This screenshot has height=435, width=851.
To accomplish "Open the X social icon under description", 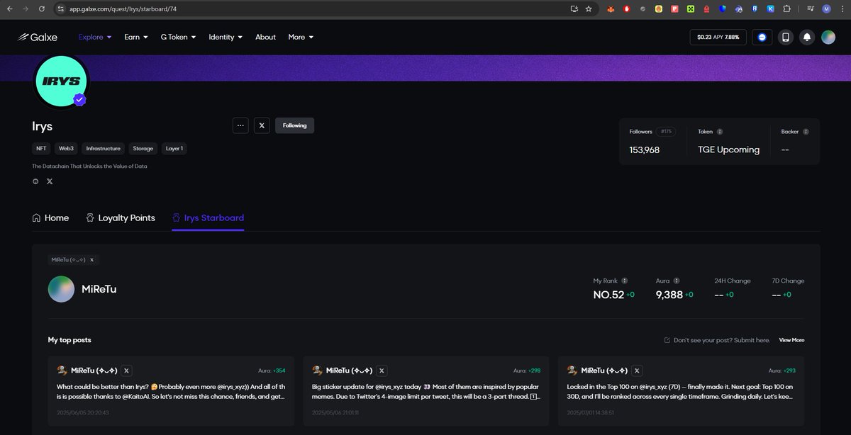I will [50, 181].
